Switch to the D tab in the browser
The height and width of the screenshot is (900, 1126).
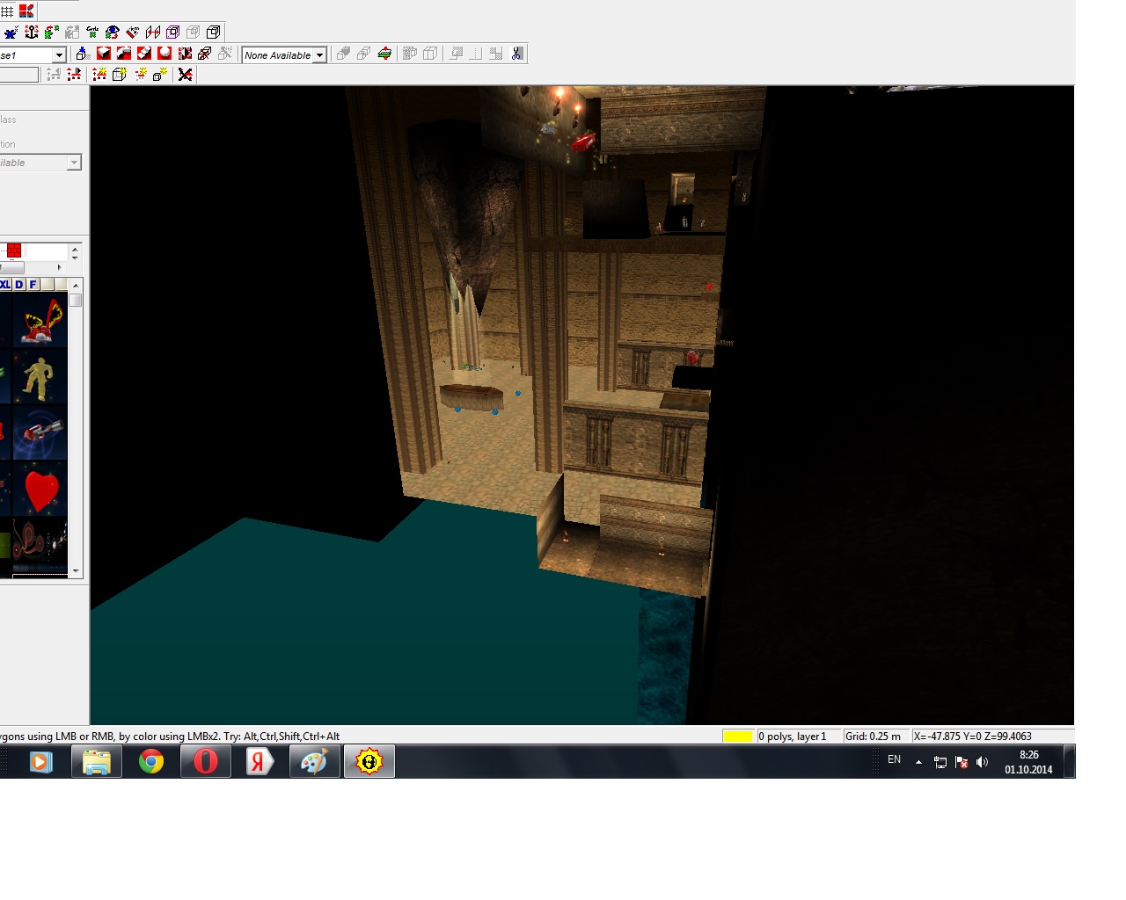[x=19, y=285]
